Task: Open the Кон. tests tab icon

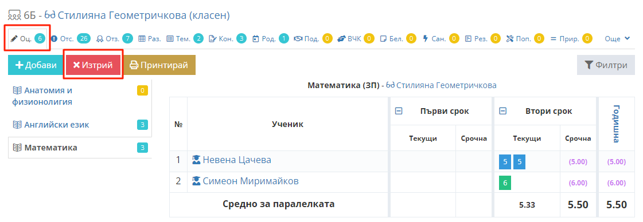Action: pos(212,39)
